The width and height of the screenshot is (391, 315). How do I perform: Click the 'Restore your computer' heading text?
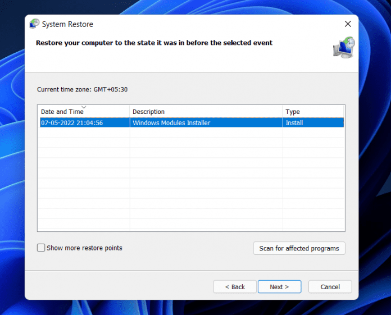pyautogui.click(x=154, y=43)
